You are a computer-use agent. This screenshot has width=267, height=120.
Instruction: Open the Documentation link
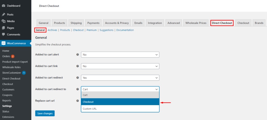click(125, 30)
